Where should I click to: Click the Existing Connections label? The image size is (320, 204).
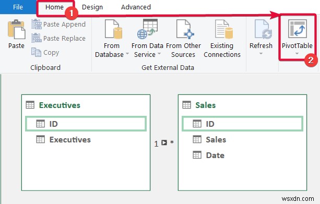[222, 50]
